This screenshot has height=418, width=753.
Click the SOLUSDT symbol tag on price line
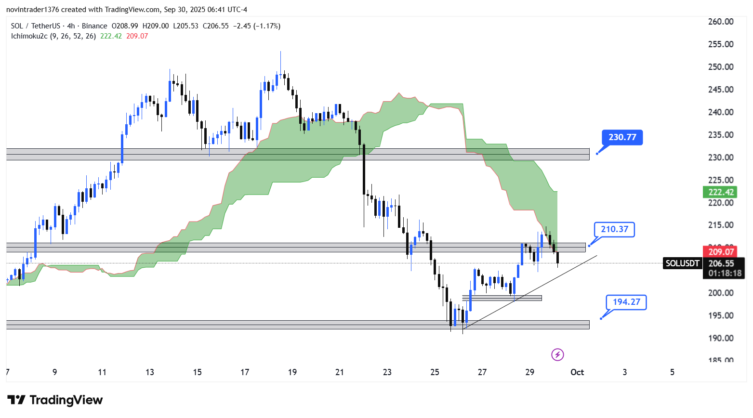682,263
